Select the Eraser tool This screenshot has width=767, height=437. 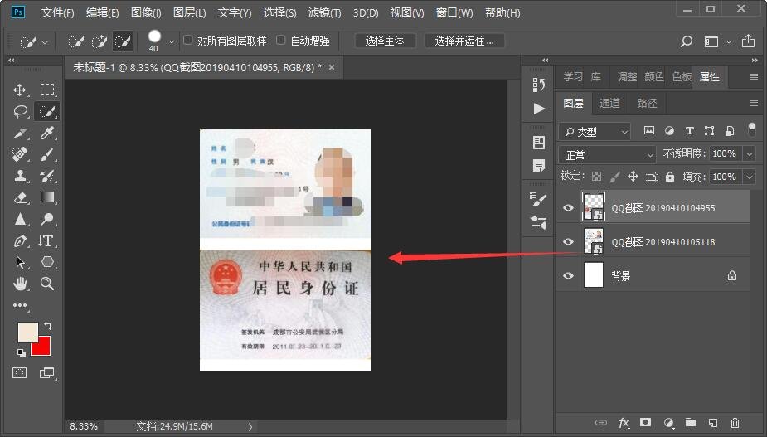(20, 197)
